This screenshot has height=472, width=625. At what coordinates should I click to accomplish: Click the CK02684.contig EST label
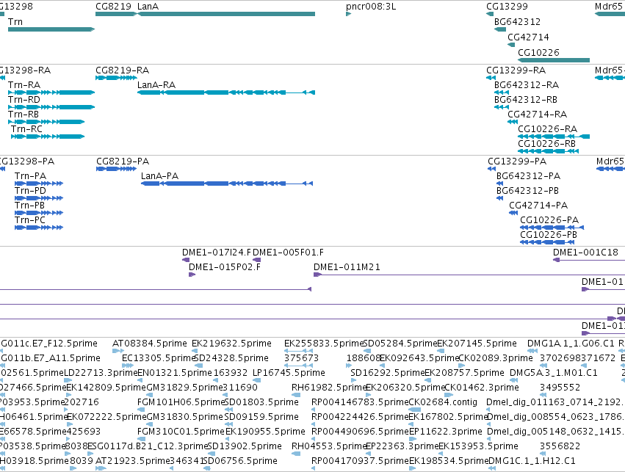click(x=443, y=402)
